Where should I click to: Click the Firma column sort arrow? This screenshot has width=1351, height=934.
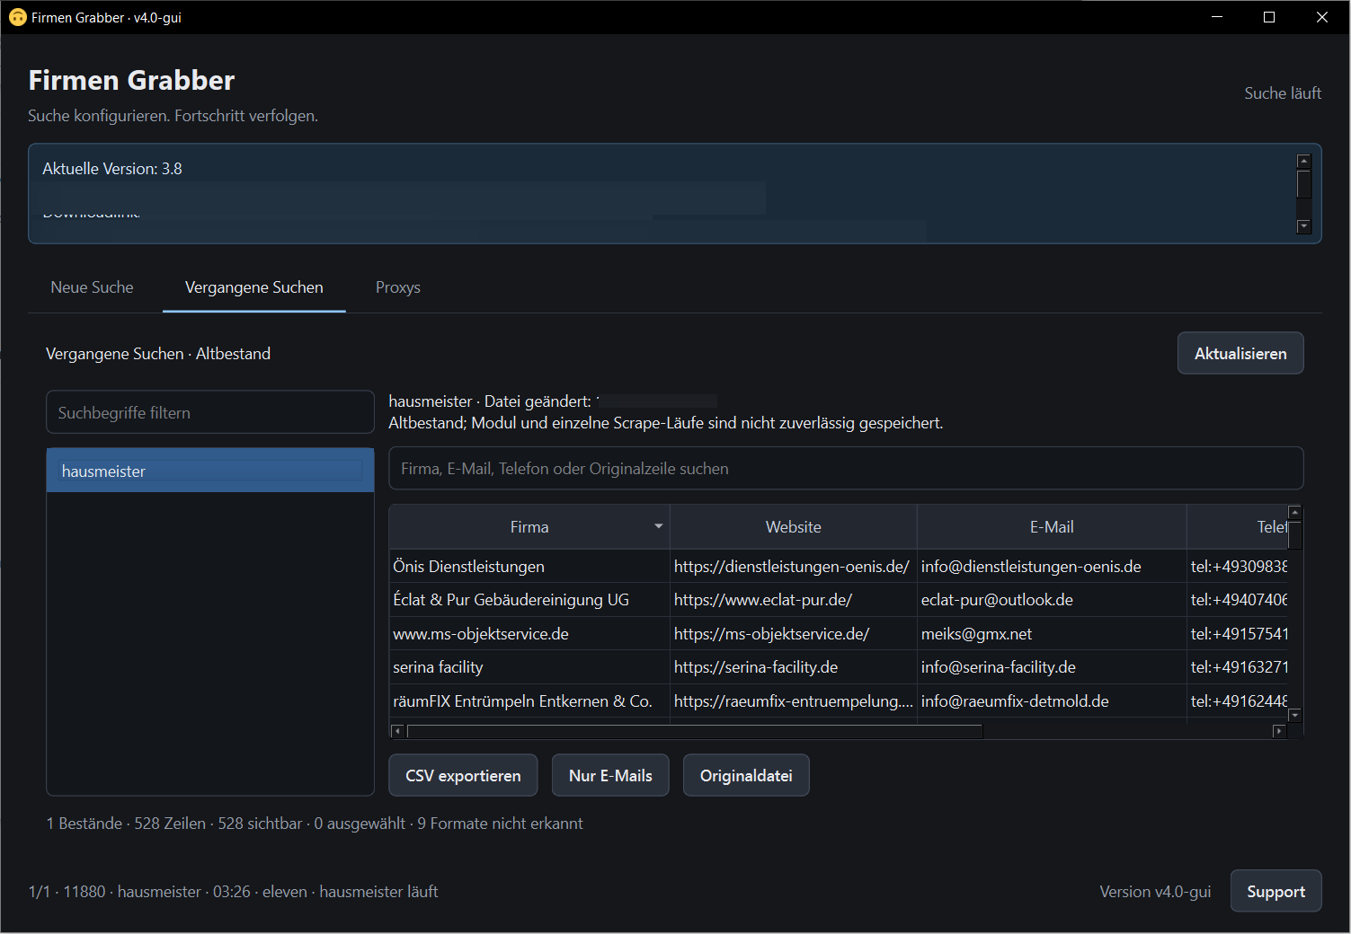pos(659,527)
